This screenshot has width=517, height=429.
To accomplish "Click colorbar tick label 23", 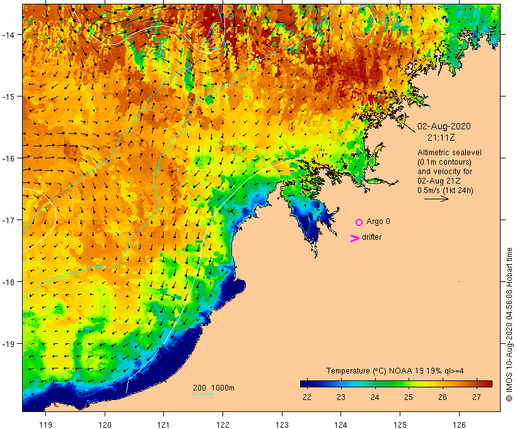I will pos(341,397).
